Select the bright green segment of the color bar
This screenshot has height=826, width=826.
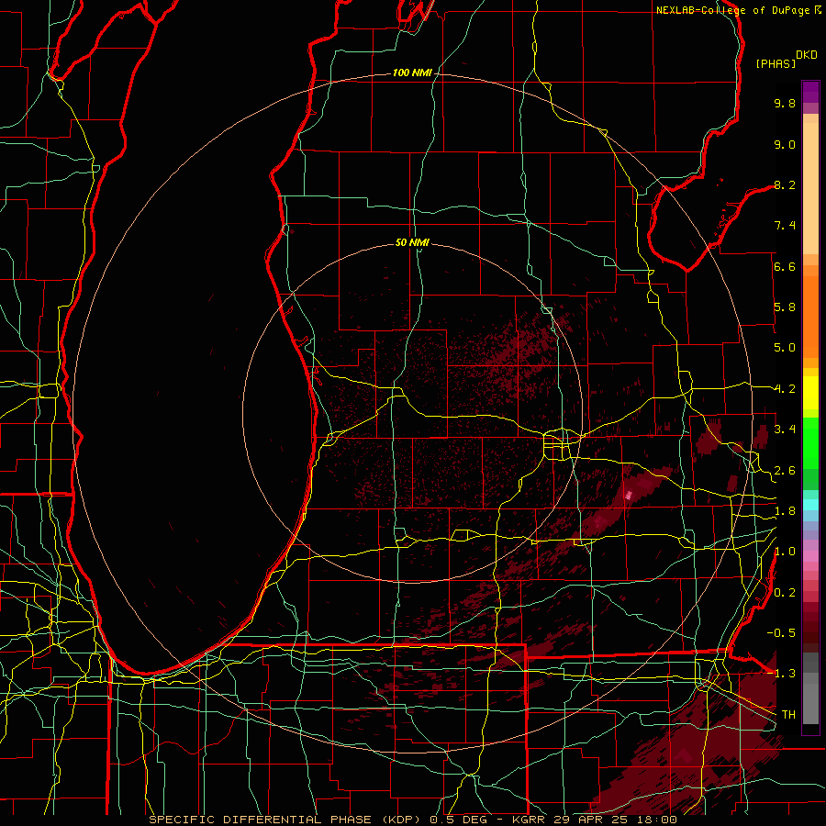pos(810,443)
